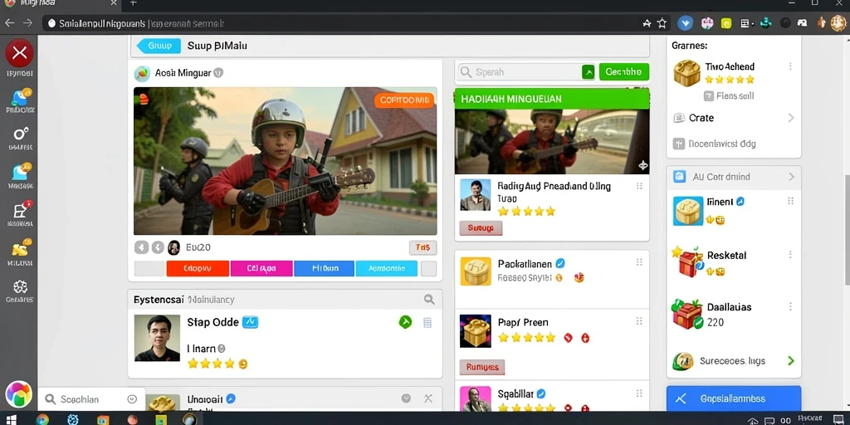Expand the Crate row chevron
This screenshot has height=425, width=850.
(x=790, y=118)
